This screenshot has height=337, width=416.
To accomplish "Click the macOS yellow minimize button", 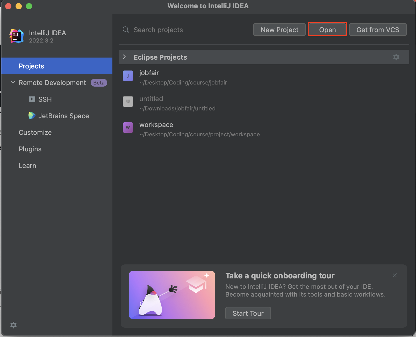I will (x=19, y=6).
